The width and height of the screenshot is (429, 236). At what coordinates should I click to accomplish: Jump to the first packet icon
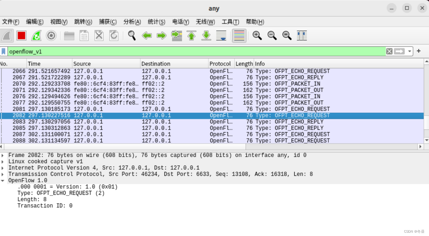click(192, 36)
